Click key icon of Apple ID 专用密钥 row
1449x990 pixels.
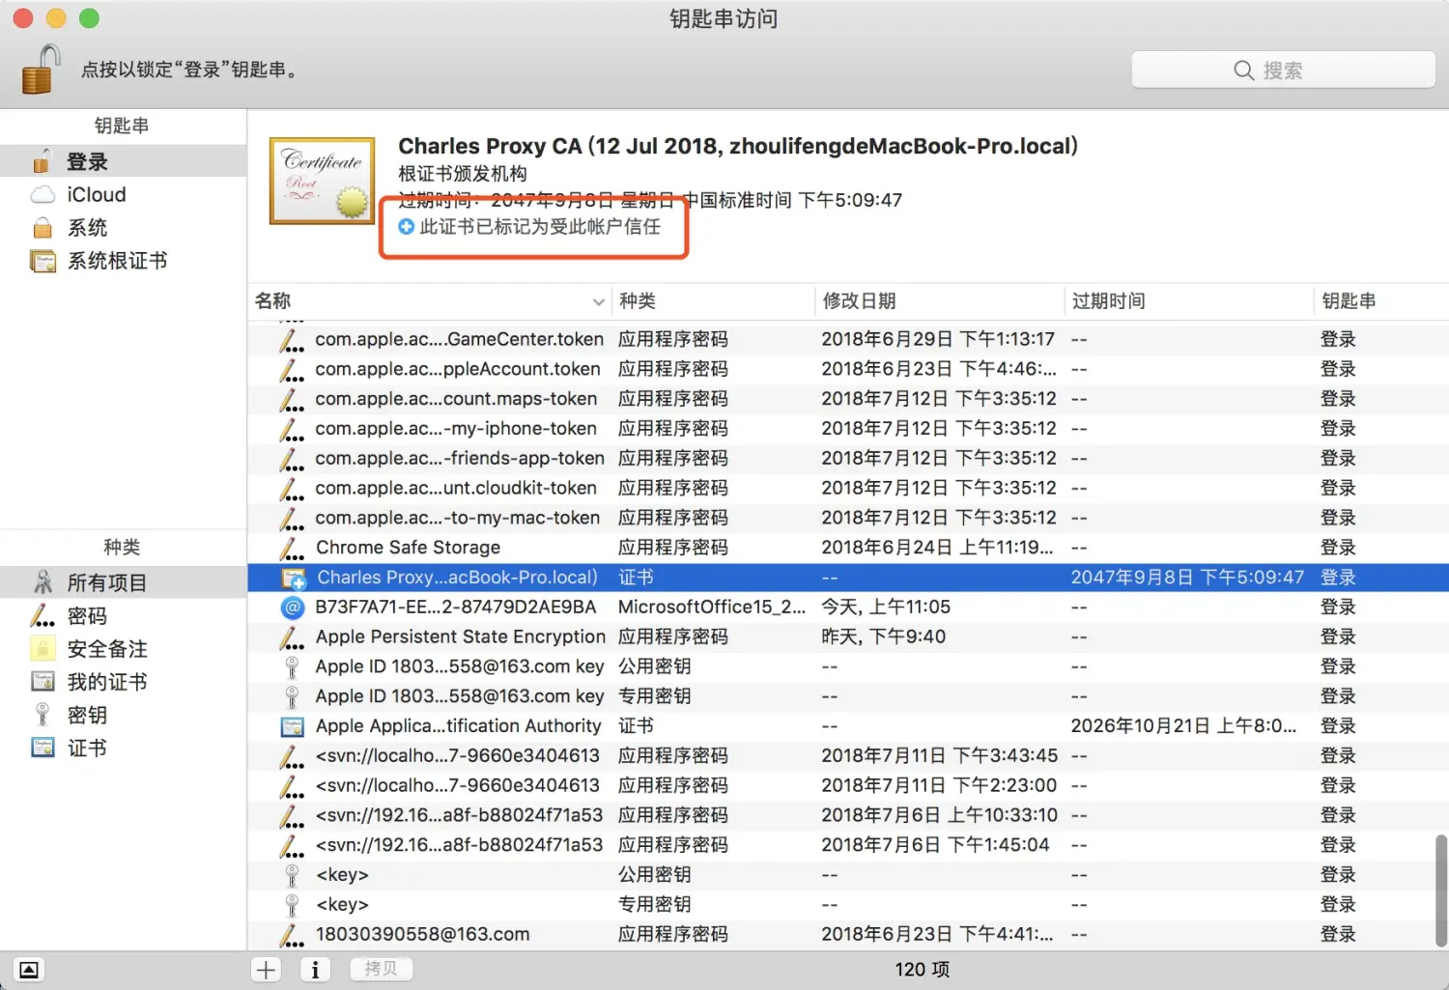(x=292, y=696)
